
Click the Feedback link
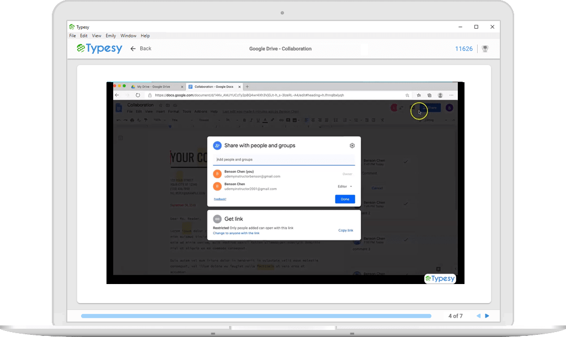tap(220, 199)
